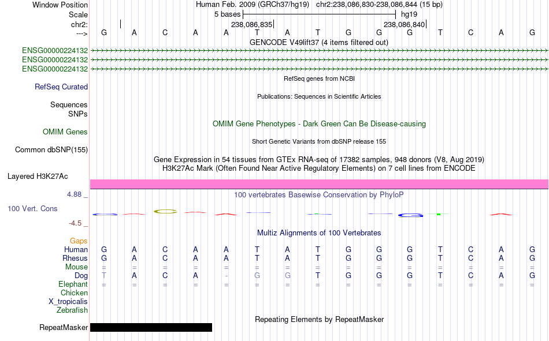Click the Human Feb. 2009 (GRCh37/hg19) title
This screenshot has width=549, height=341.
pyautogui.click(x=252, y=5)
